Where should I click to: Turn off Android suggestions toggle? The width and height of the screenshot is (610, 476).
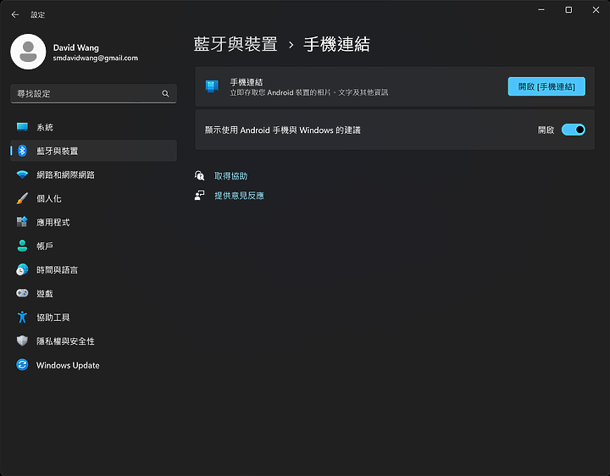573,130
